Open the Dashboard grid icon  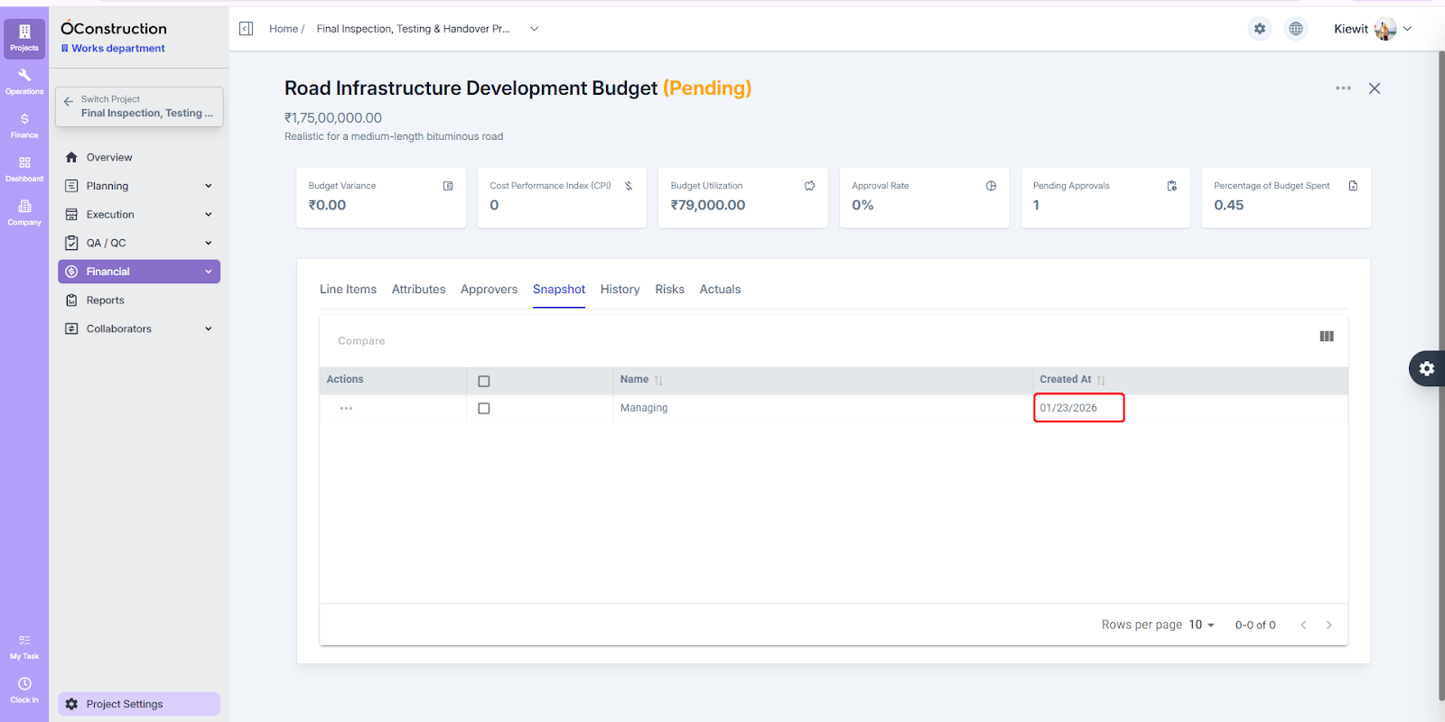(x=24, y=162)
